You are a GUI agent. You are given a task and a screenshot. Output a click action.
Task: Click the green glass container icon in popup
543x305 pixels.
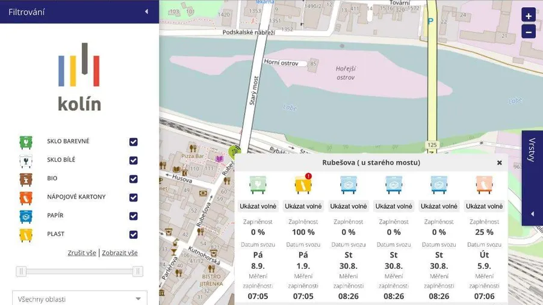[x=258, y=184]
